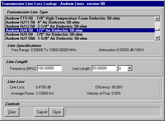This screenshot has width=165, height=121.
Task: Select Andrew HJ4-50 1/2" Air Dielectric line
Action: click(80, 30)
